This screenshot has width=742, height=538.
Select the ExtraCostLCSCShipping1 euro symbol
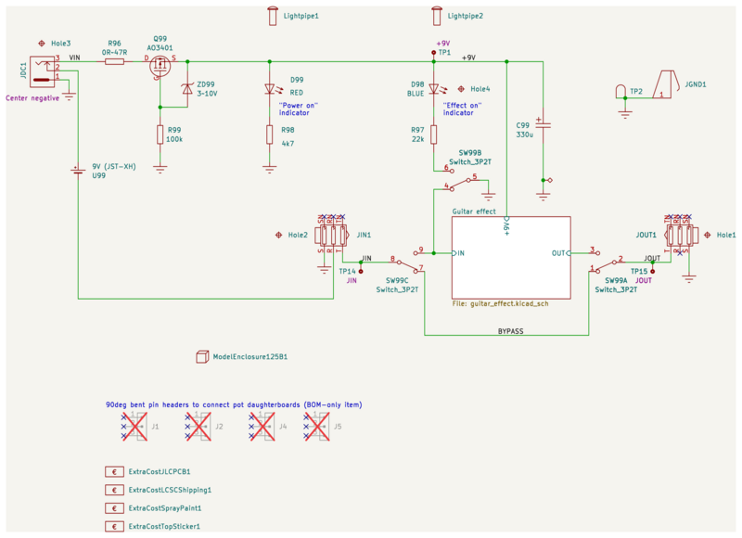click(114, 490)
